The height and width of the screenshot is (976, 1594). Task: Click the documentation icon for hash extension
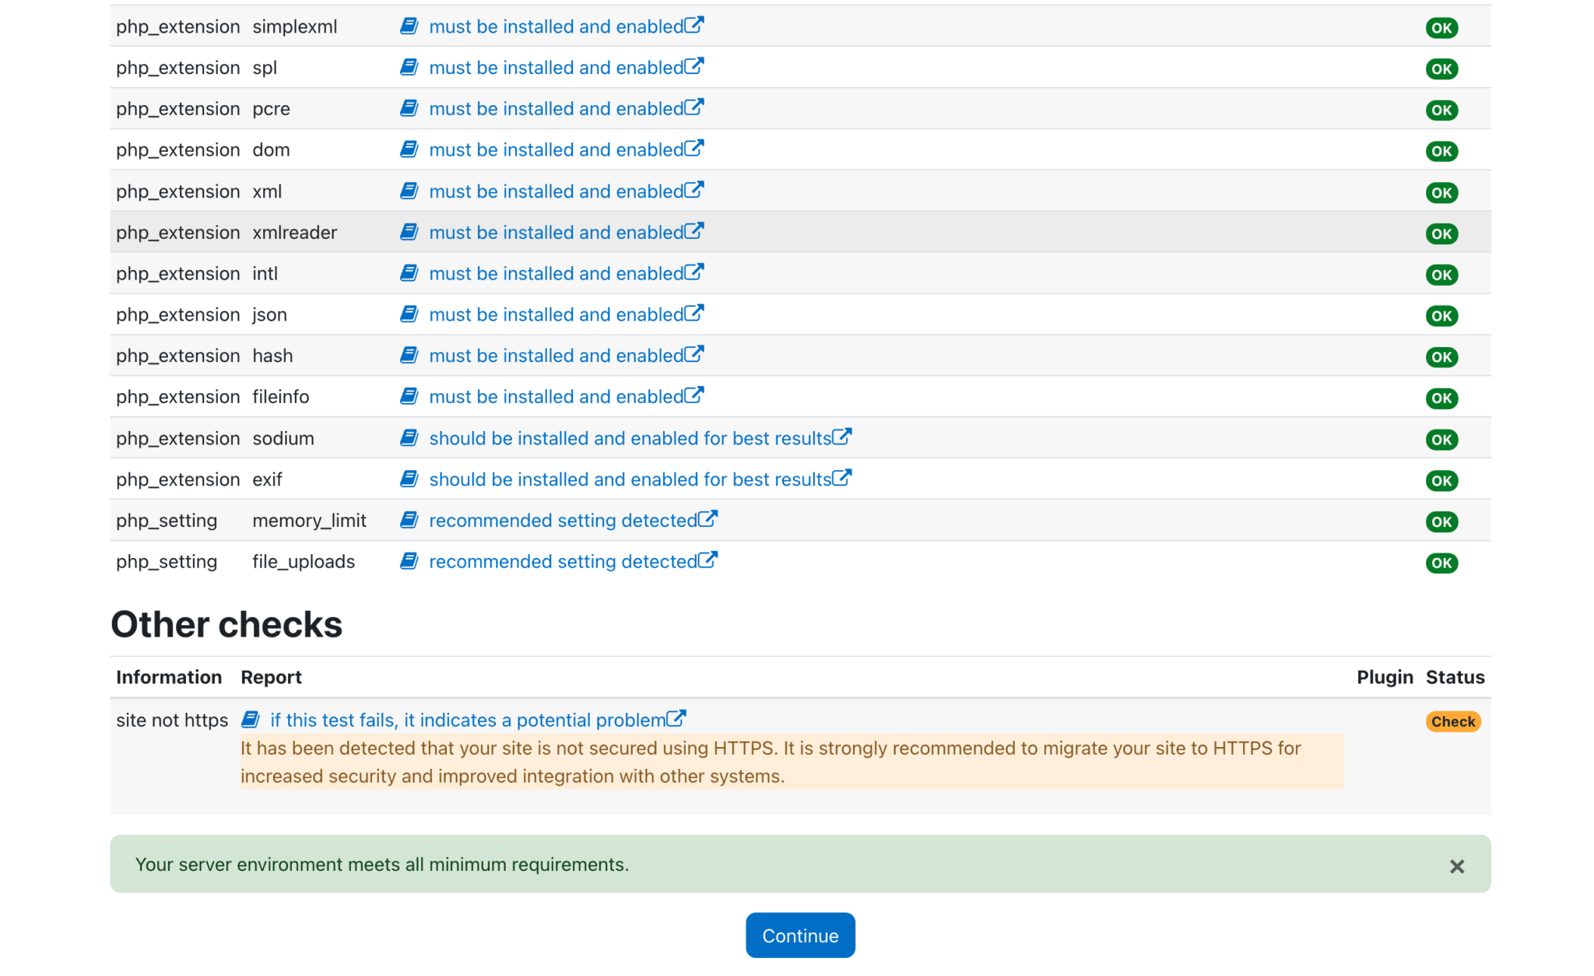pyautogui.click(x=409, y=354)
